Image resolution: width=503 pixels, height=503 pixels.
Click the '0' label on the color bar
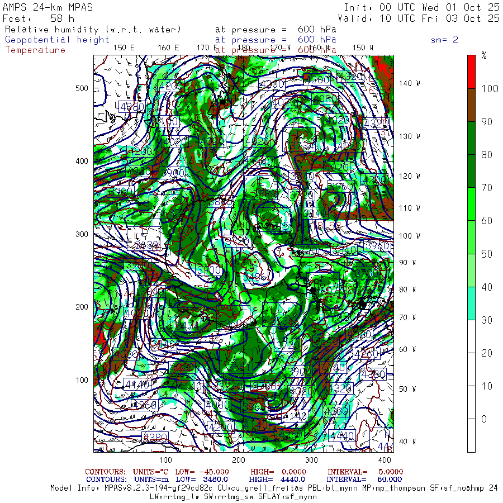click(x=484, y=419)
